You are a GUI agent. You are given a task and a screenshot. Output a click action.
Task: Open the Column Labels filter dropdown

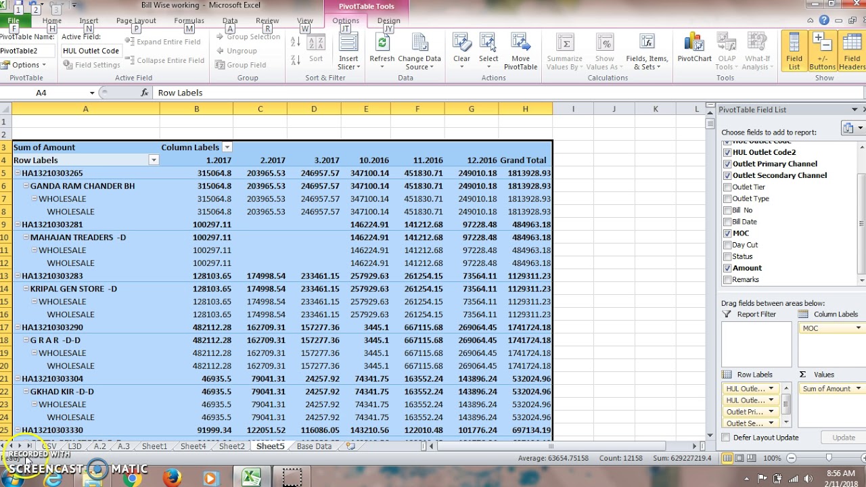227,147
